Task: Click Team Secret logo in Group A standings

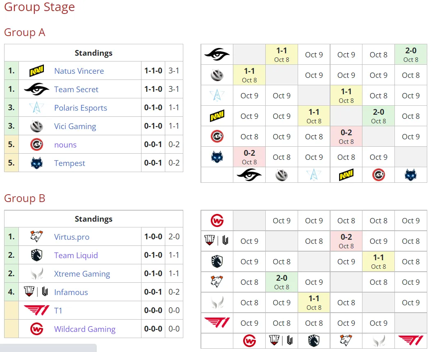Action: click(x=37, y=89)
